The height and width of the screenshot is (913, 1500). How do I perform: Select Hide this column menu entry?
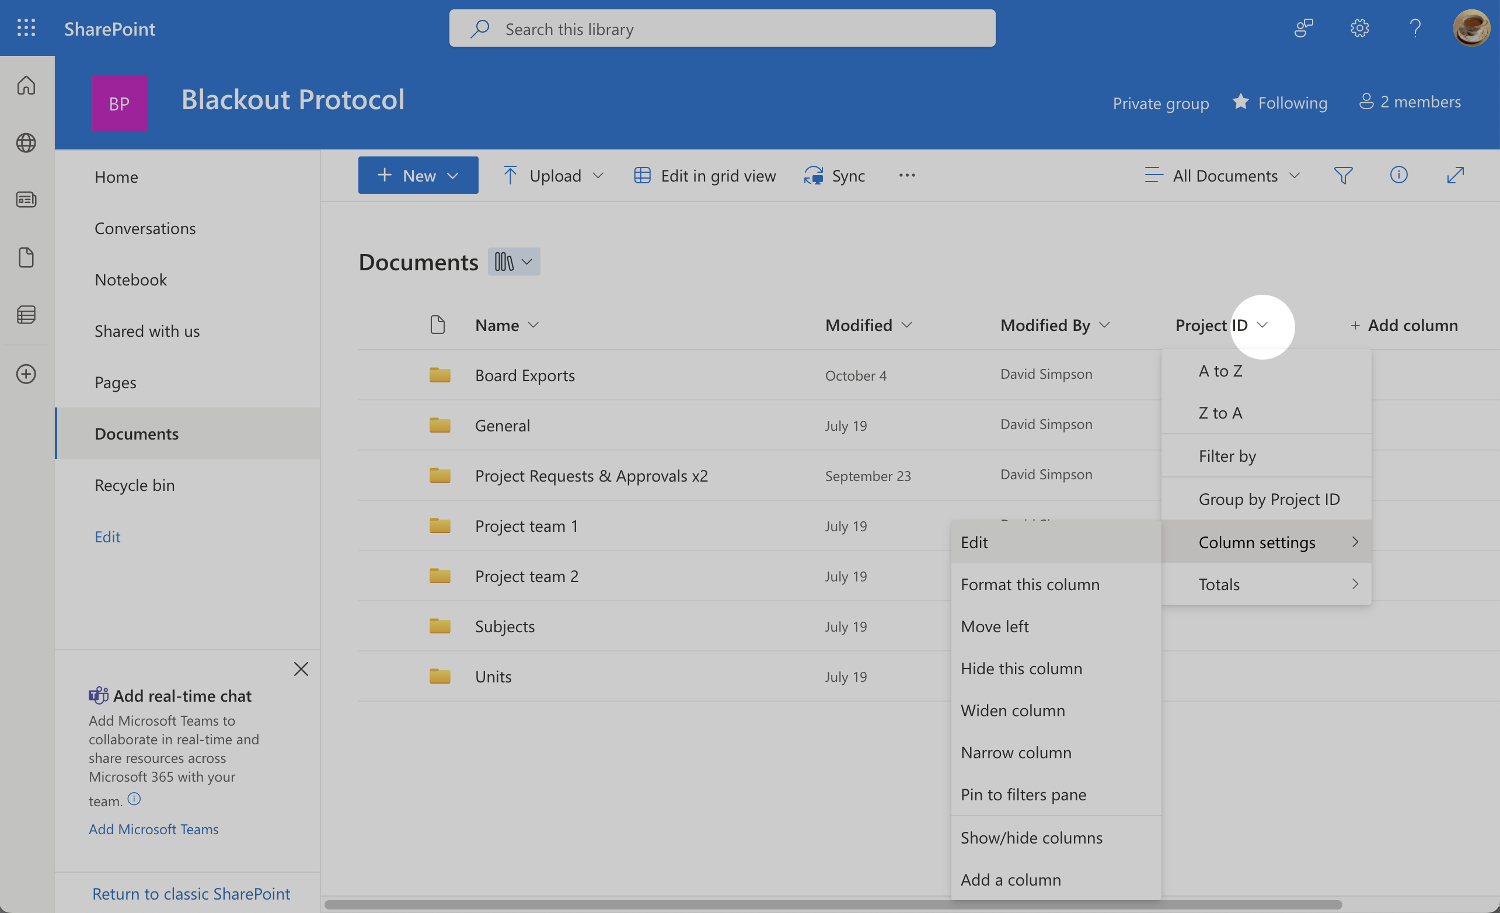1021,668
